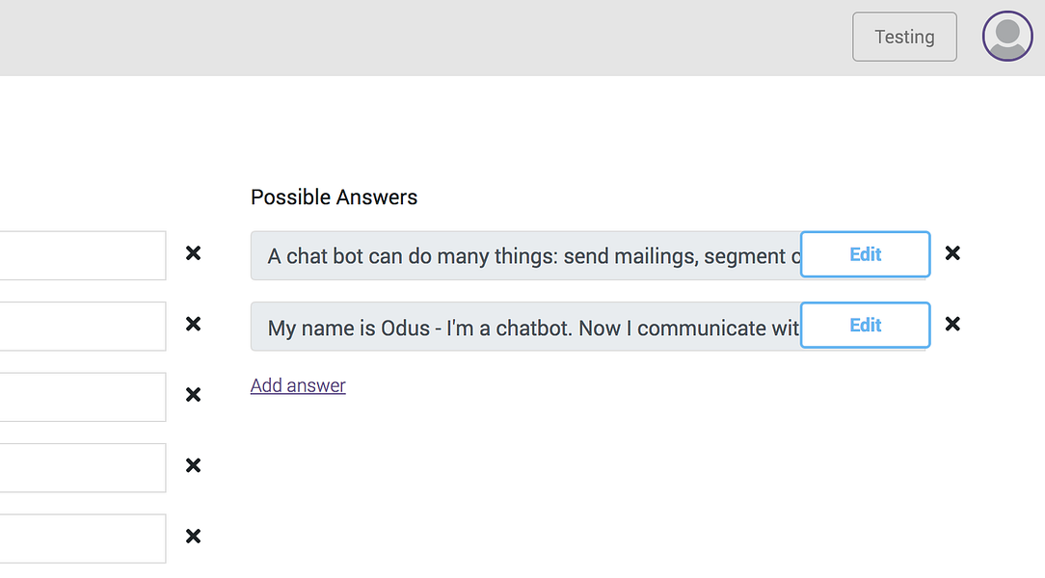The height and width of the screenshot is (578, 1045).
Task: Delete the fifth question input row
Action: [x=193, y=536]
